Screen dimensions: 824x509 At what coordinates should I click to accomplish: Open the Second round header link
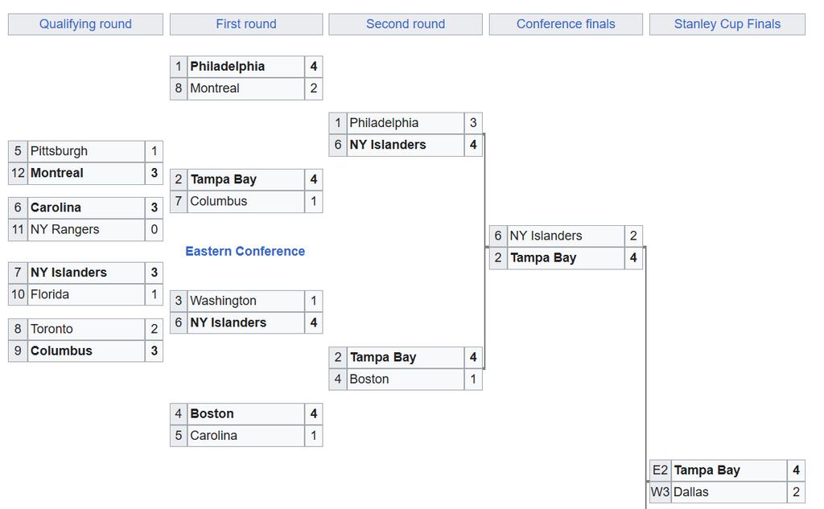[406, 24]
